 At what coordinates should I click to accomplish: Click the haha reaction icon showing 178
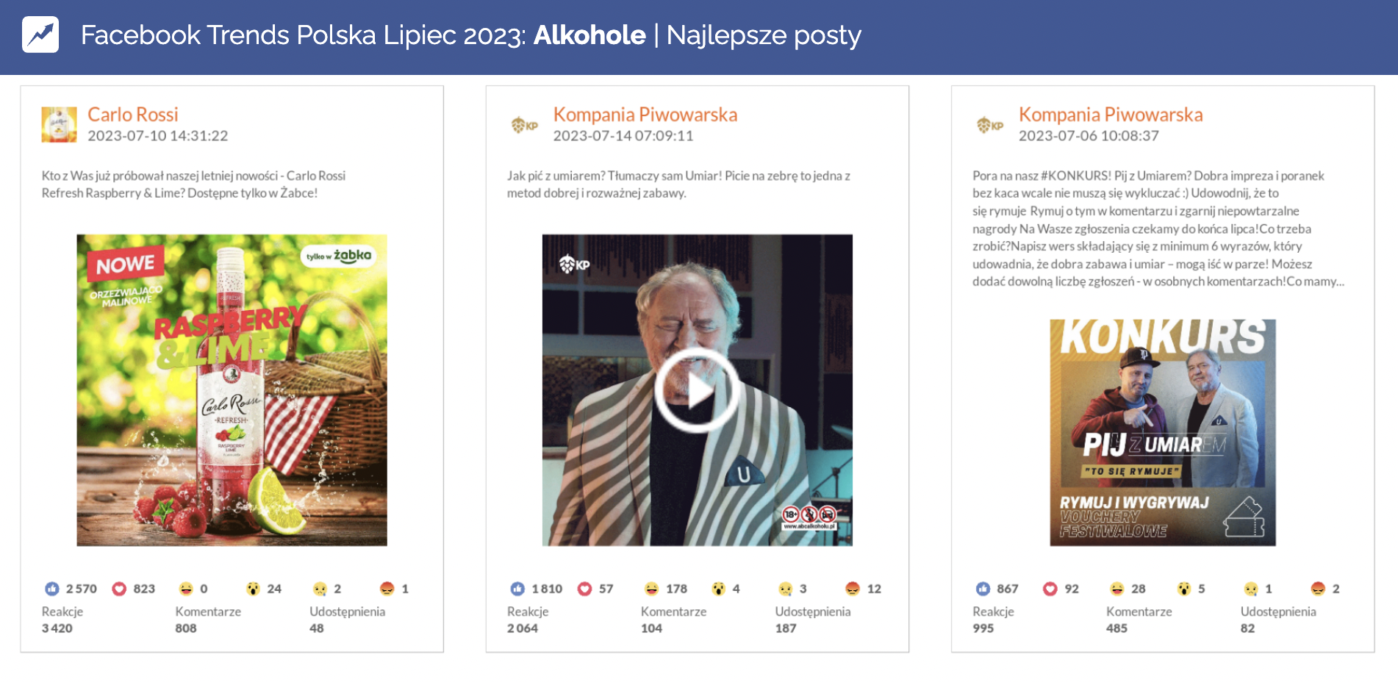651,589
